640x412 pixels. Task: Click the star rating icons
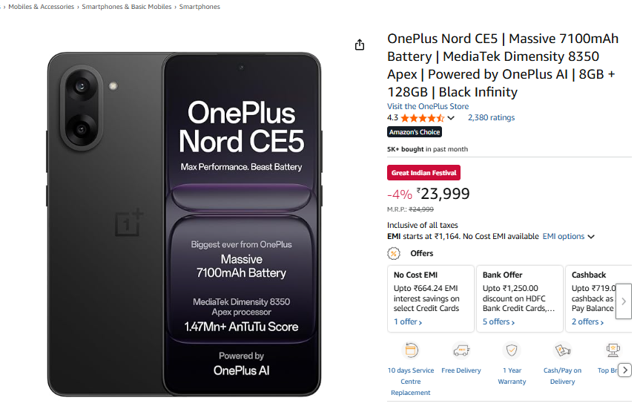[x=422, y=118]
